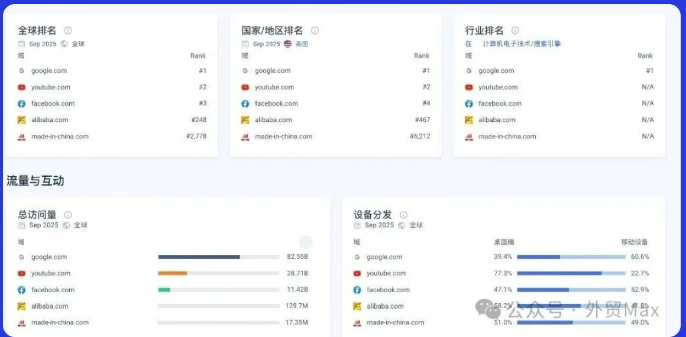Click the calendar icon in 全球排名 card
This screenshot has width=686, height=337.
point(22,44)
